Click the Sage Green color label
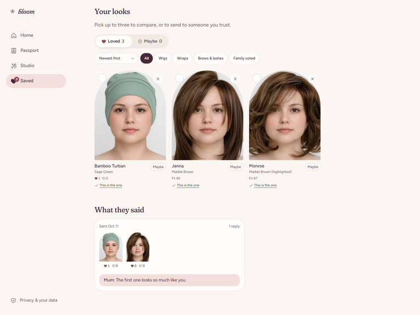420x315 pixels. click(x=104, y=172)
